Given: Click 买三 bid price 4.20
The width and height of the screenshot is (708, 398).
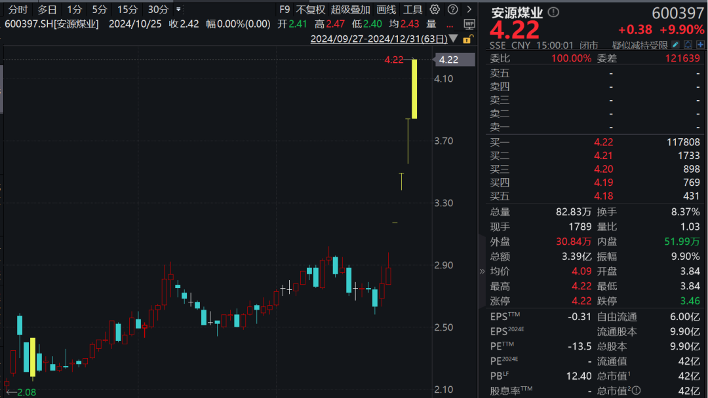Looking at the screenshot, I should coord(603,170).
